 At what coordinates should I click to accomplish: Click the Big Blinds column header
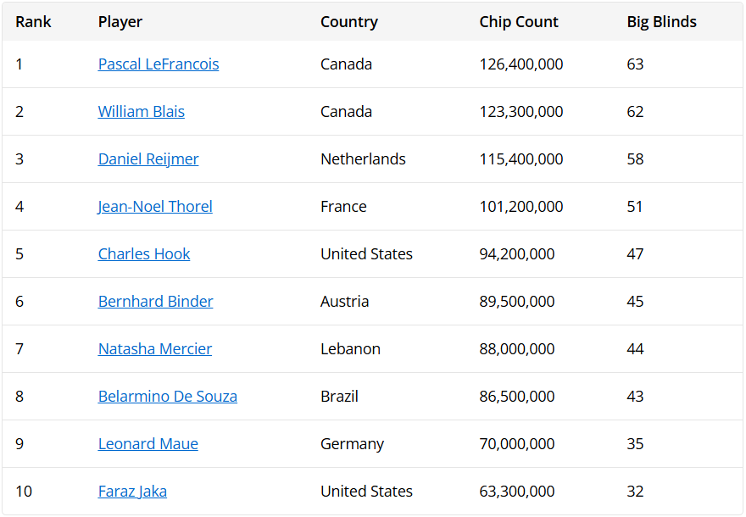[x=662, y=22]
